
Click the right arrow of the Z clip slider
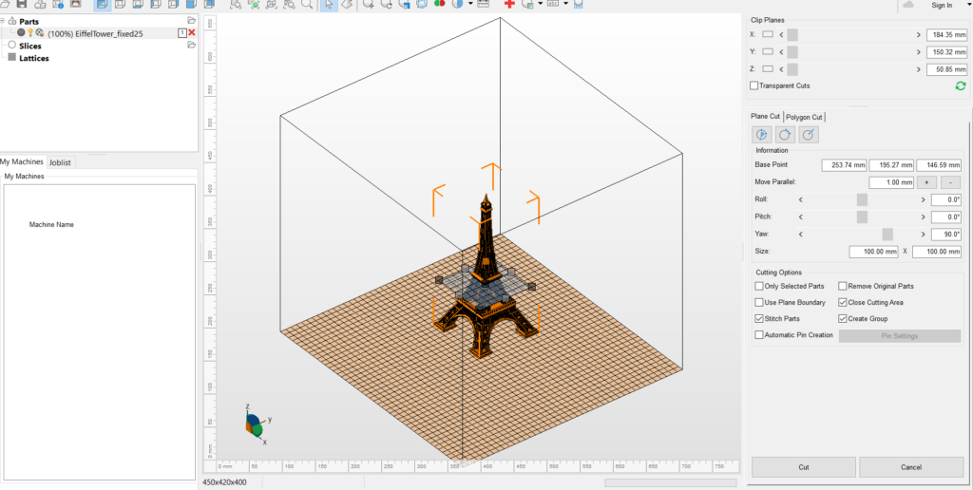(919, 69)
